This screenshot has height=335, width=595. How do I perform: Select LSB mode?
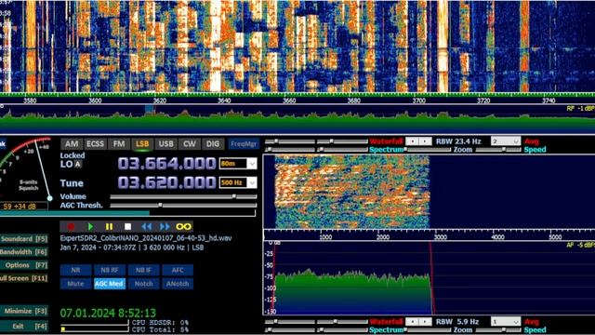pyautogui.click(x=142, y=144)
